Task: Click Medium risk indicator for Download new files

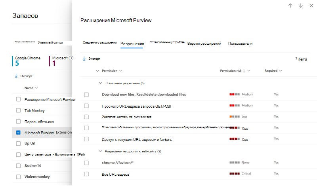Action: click(x=235, y=94)
